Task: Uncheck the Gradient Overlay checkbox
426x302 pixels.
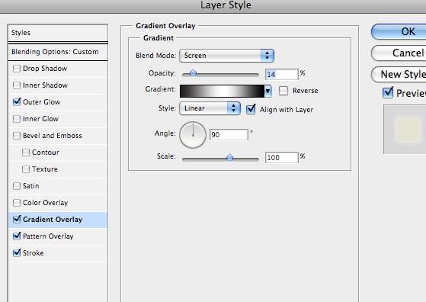Action: [x=17, y=219]
